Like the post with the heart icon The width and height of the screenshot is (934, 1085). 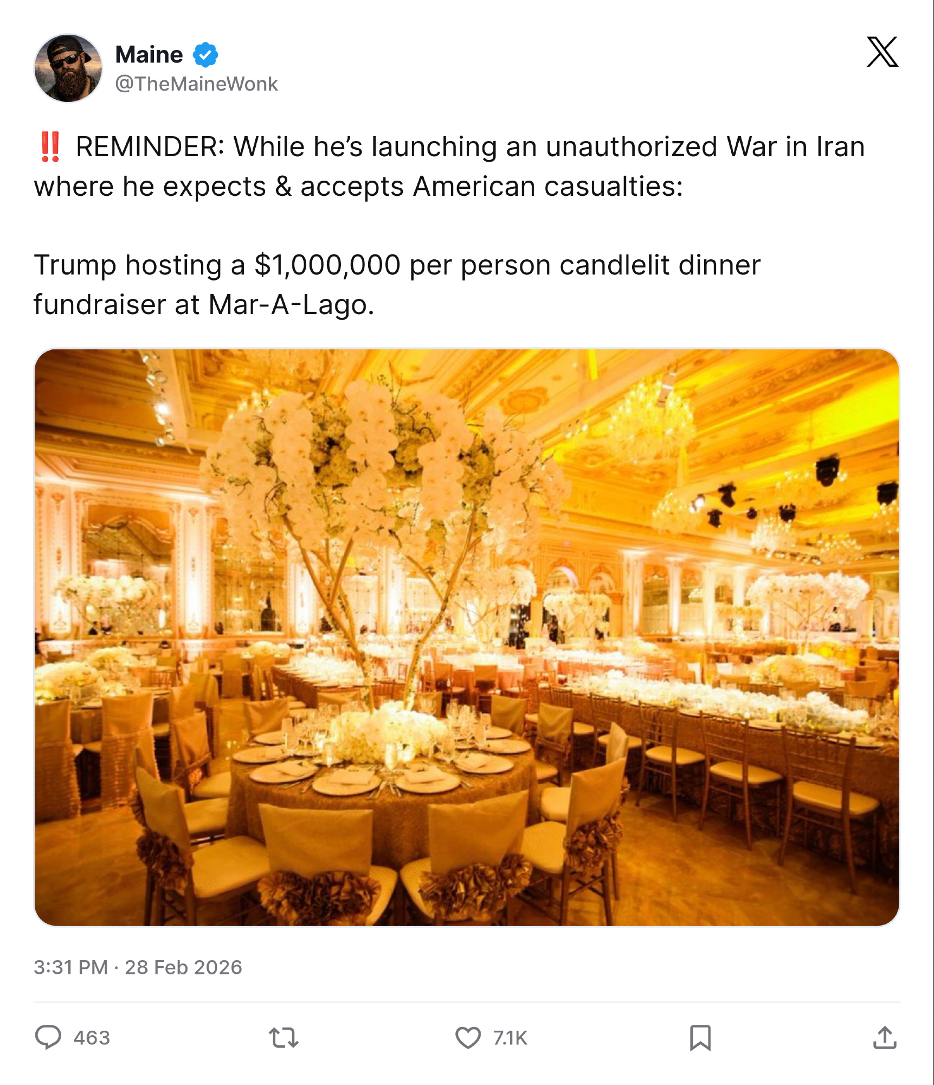click(468, 1038)
